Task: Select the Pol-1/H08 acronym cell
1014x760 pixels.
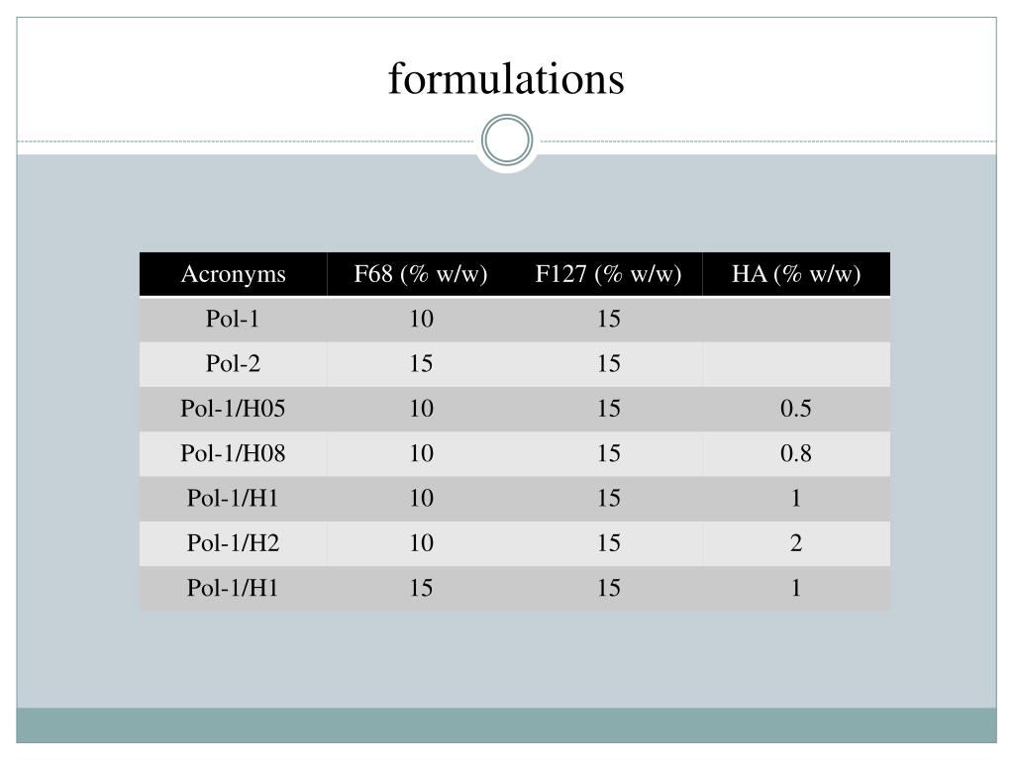Action: coord(234,453)
